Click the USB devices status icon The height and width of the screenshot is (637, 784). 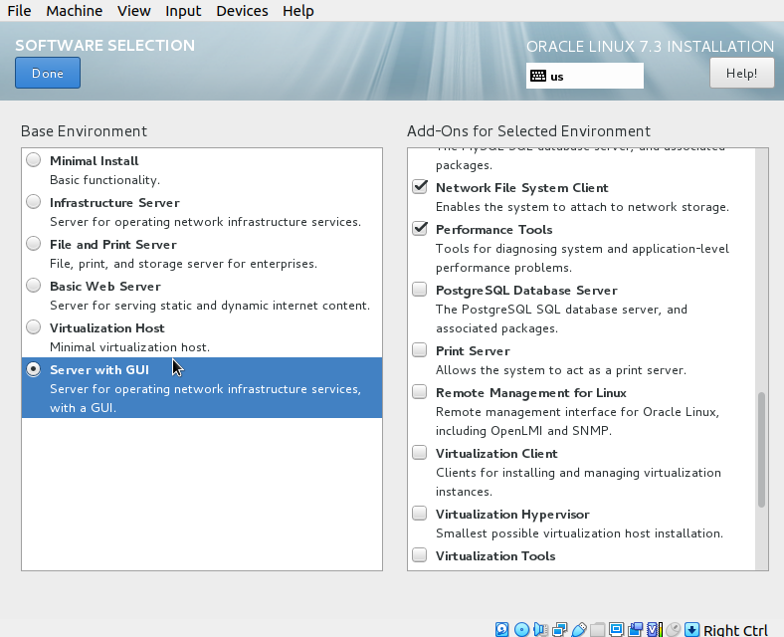point(578,629)
